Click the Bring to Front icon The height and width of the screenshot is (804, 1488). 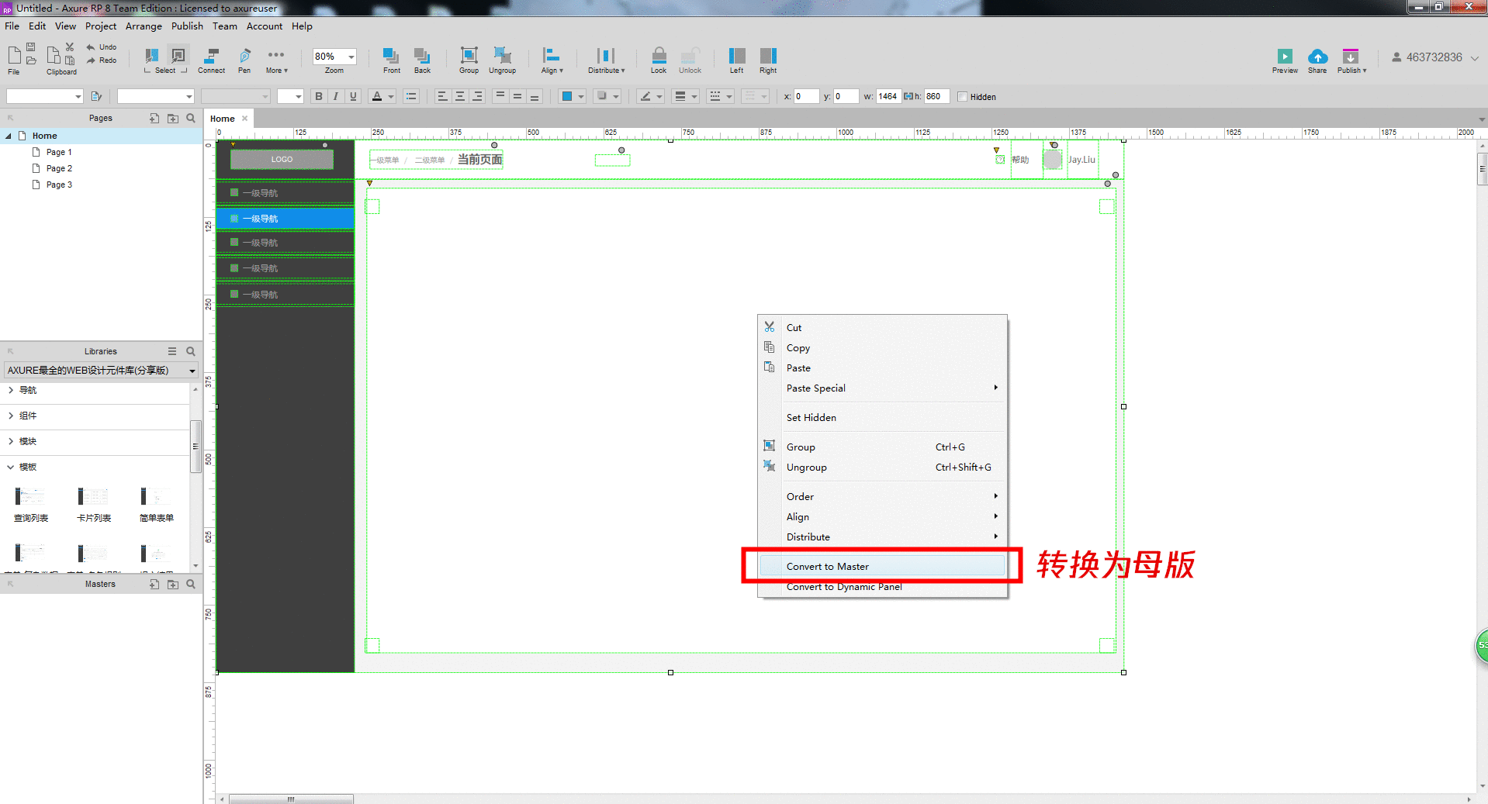(x=391, y=56)
